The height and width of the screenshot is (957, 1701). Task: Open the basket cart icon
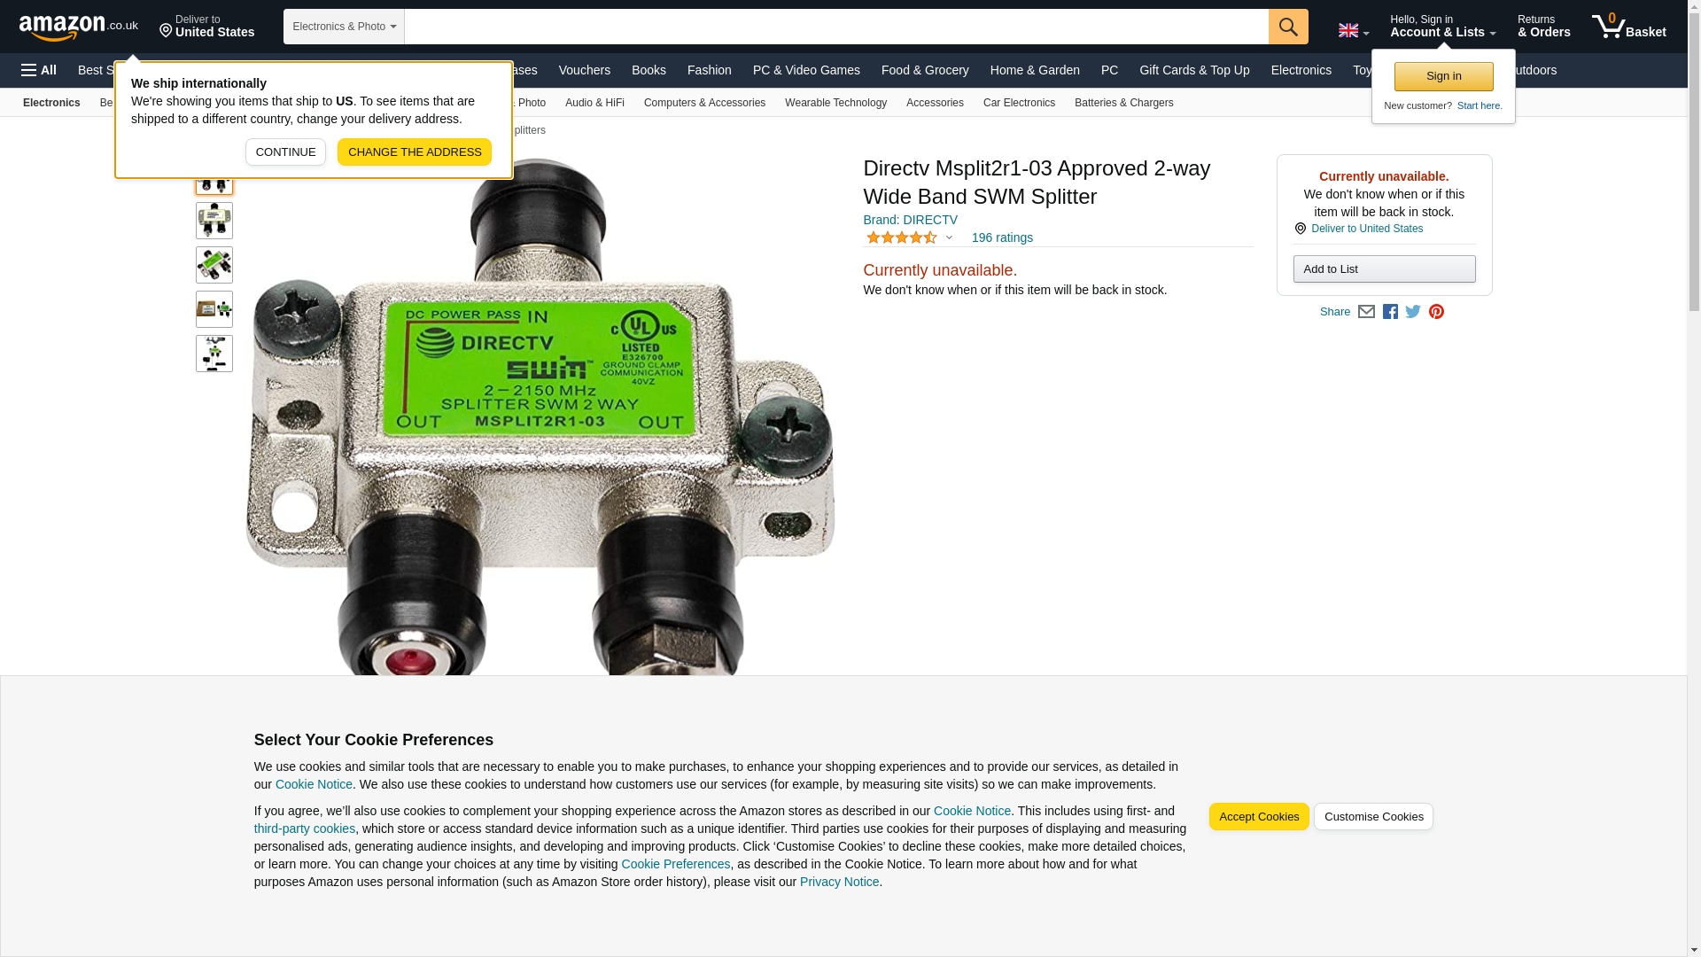1628,27
